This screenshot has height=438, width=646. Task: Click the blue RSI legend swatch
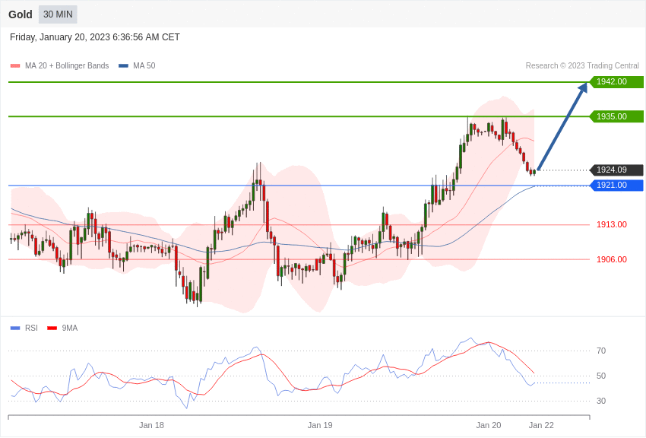[15, 328]
